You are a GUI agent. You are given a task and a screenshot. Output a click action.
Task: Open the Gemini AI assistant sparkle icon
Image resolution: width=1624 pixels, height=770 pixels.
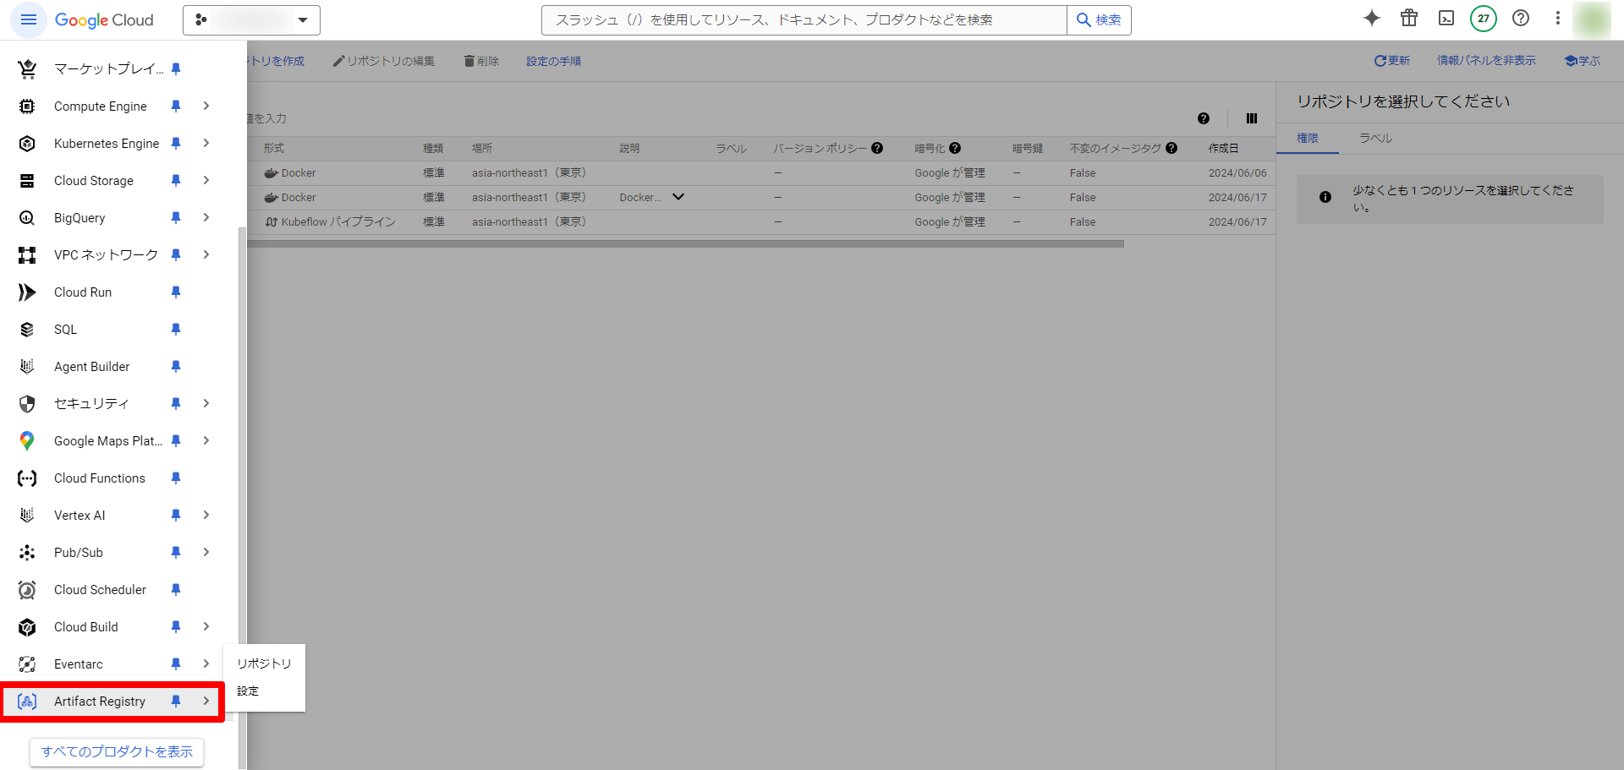pos(1371,19)
